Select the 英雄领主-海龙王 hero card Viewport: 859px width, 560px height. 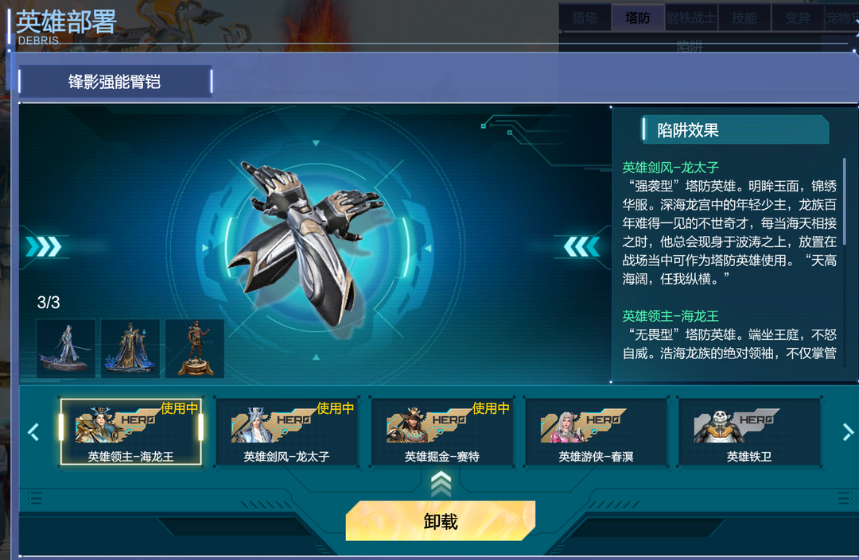click(x=131, y=432)
